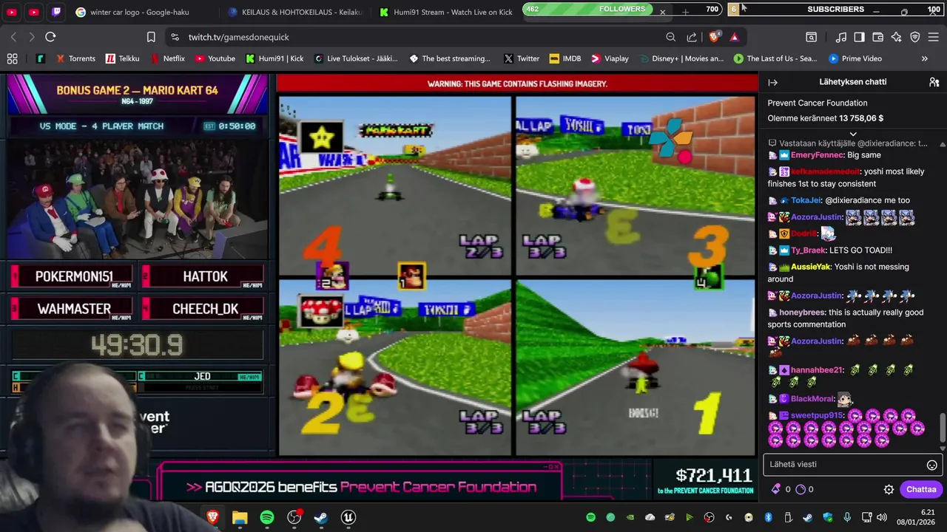Open the Viaplay bookmark
Viewport: 947px width, 532px height.
click(x=610, y=58)
